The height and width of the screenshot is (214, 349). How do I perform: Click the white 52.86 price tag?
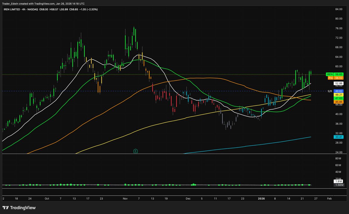(339, 83)
